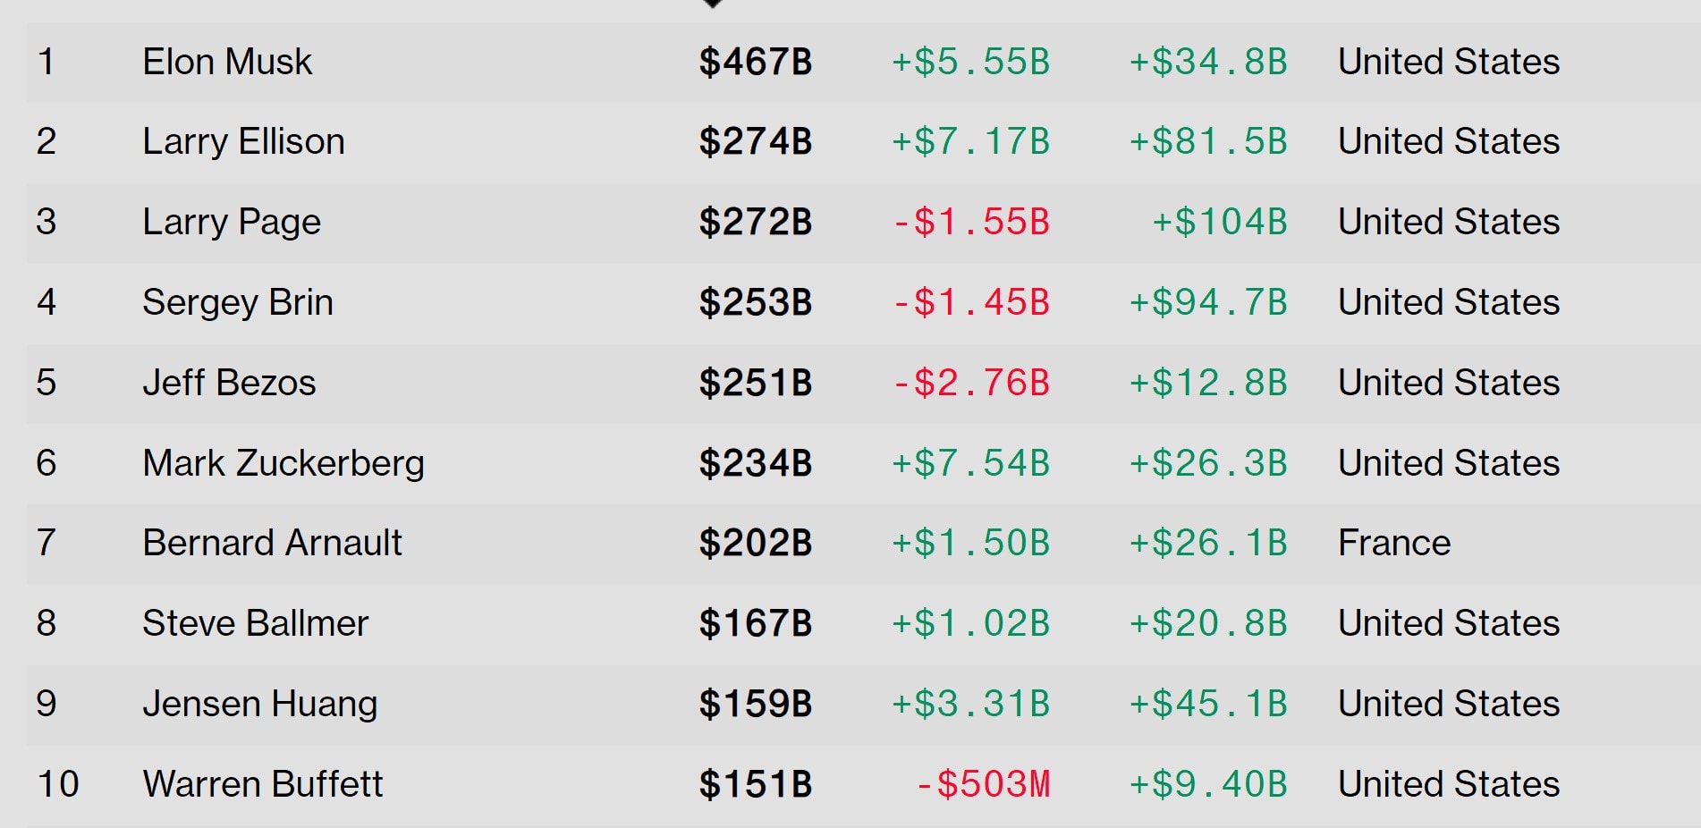Select the $234B net worth figure

pyautogui.click(x=756, y=463)
